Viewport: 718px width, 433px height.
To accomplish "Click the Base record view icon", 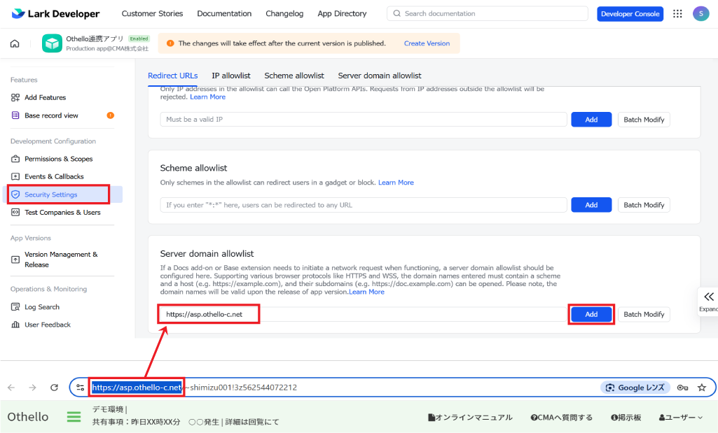I will pos(15,115).
